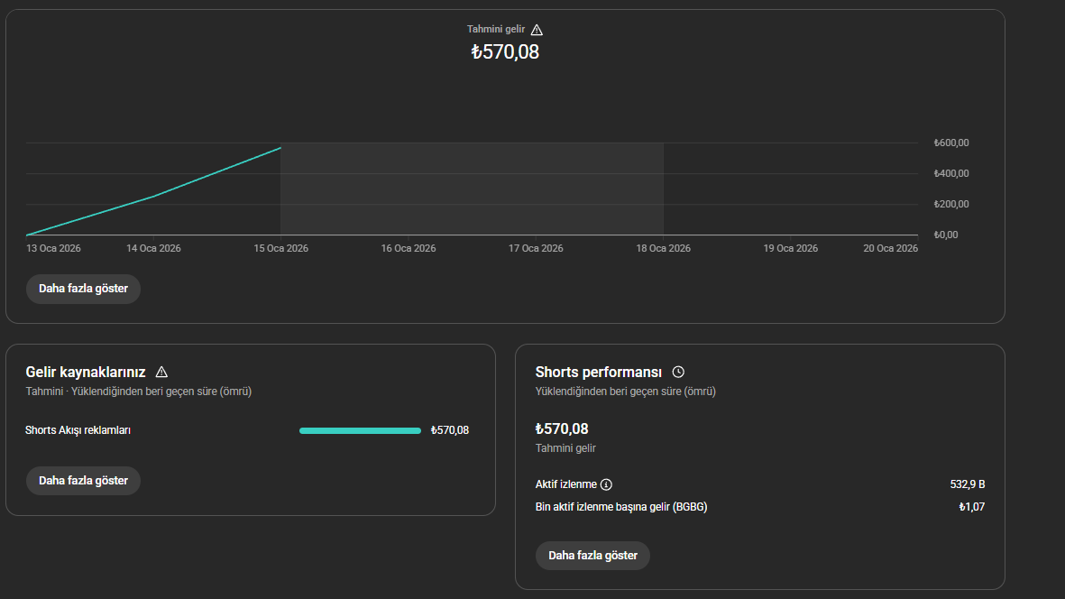Image resolution: width=1065 pixels, height=599 pixels.
Task: Click the 15 Oca 2026 axis label
Action: tap(281, 249)
